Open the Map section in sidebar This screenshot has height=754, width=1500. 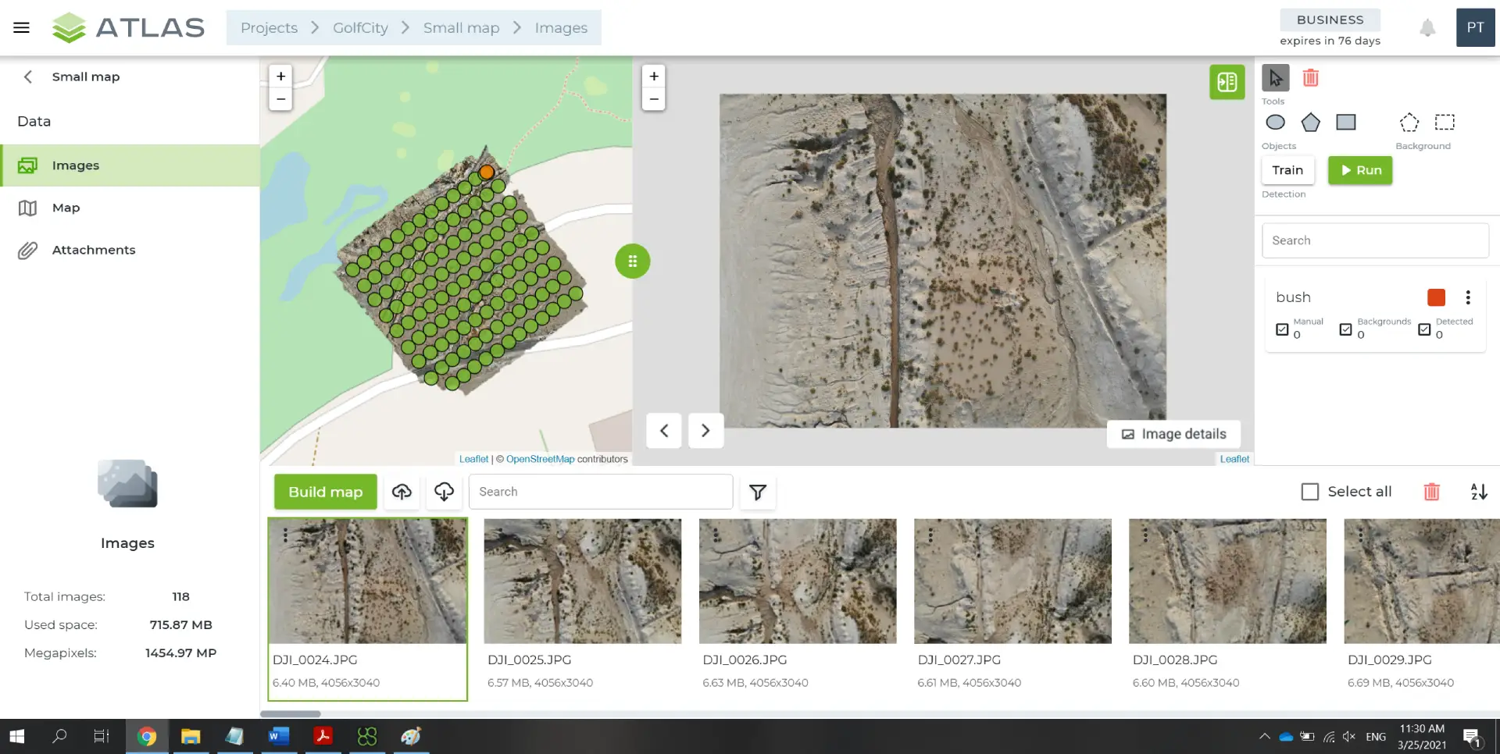click(x=66, y=208)
